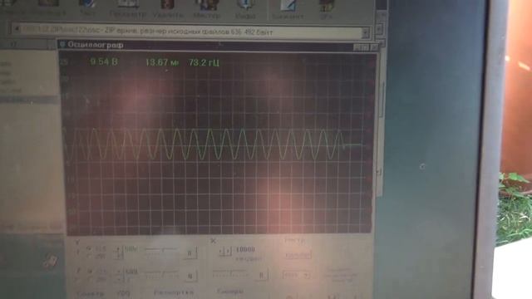Viewport: 532px width, 299px height.
Task: Expand the archive path dropdown arrow
Action: pos(366,33)
